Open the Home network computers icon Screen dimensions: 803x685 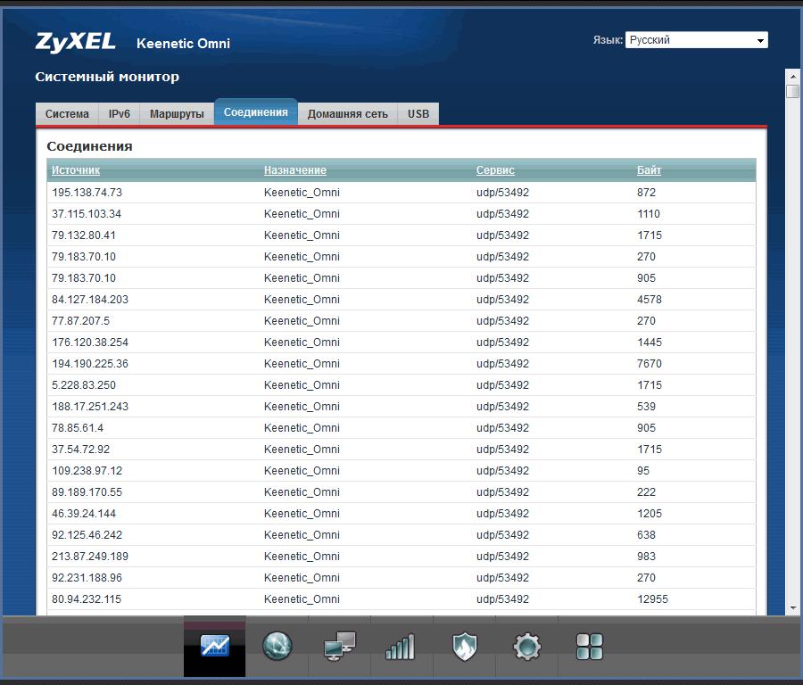340,646
